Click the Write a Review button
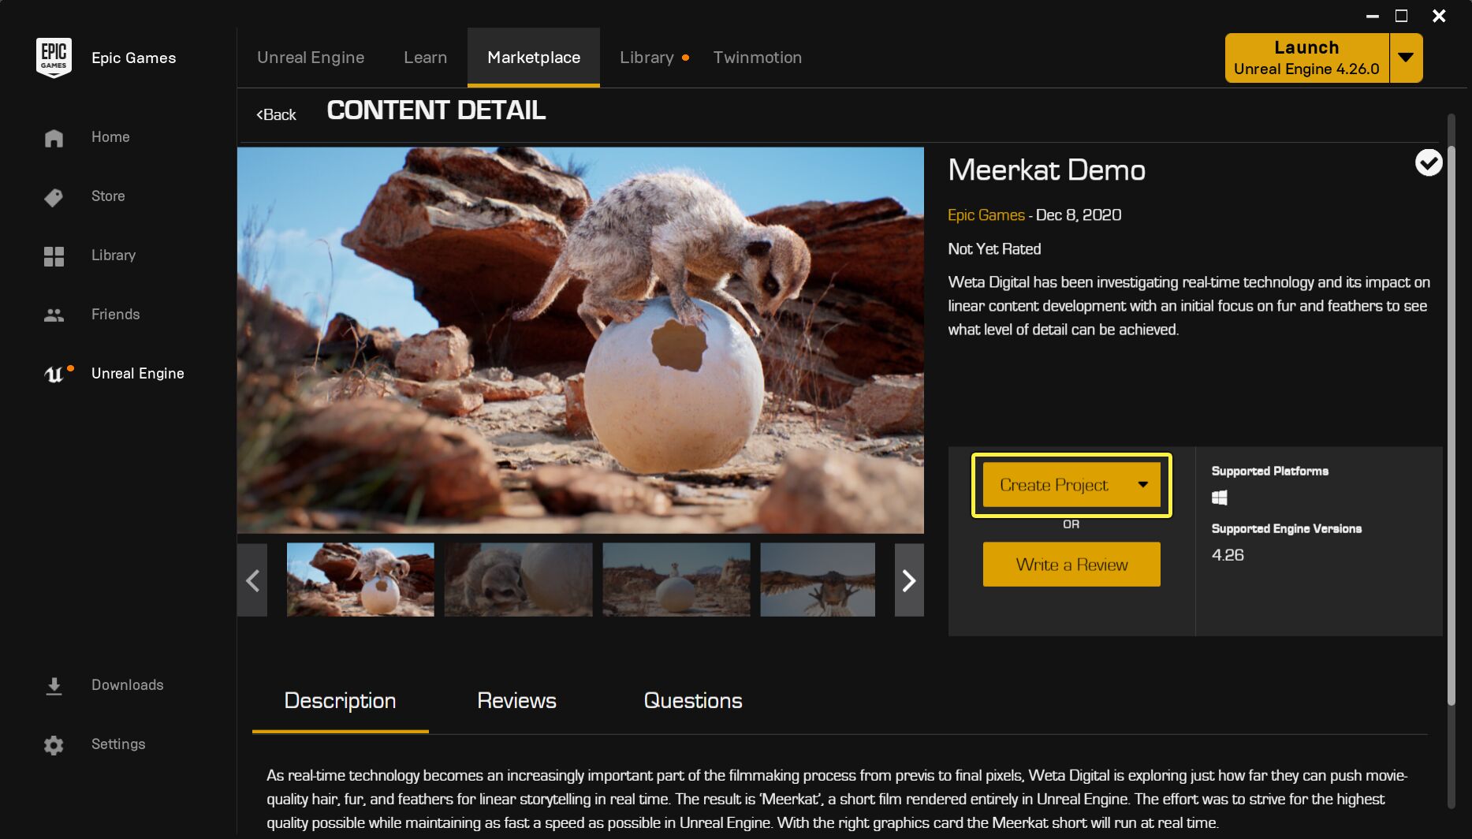Screen dimensions: 1472x839 click(x=1071, y=564)
